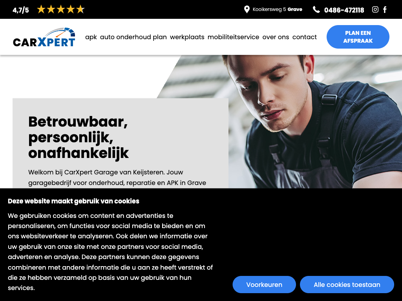Click the five-star rating icons

coord(61,9)
